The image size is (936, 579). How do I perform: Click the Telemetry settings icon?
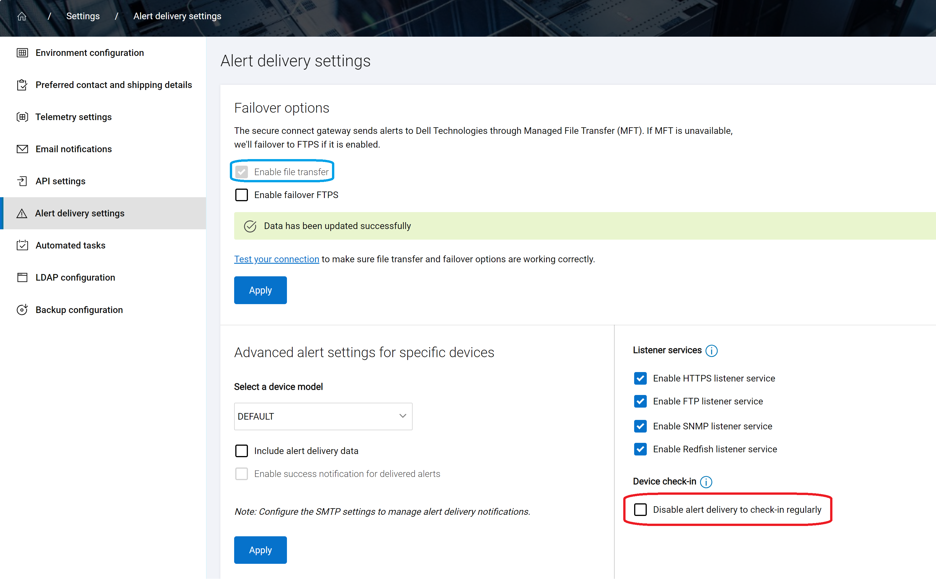pos(22,117)
